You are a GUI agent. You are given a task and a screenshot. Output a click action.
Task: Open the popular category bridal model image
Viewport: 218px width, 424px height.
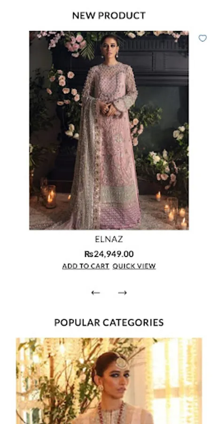click(109, 381)
